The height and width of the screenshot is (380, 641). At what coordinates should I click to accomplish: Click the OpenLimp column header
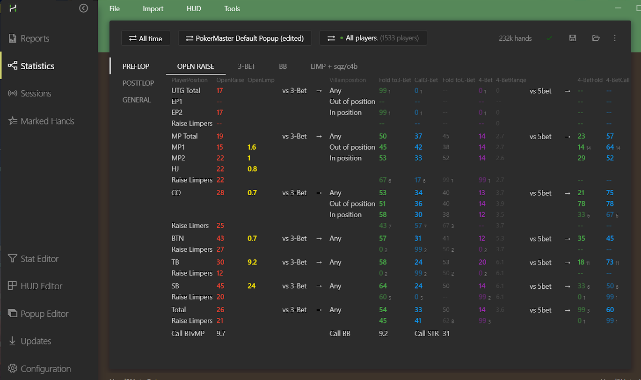point(261,80)
